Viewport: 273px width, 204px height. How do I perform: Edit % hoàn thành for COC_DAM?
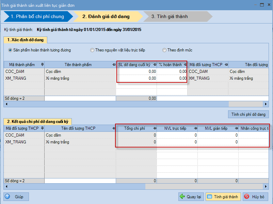coord(172,72)
